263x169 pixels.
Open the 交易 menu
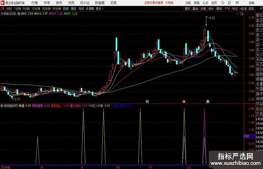(113, 3)
